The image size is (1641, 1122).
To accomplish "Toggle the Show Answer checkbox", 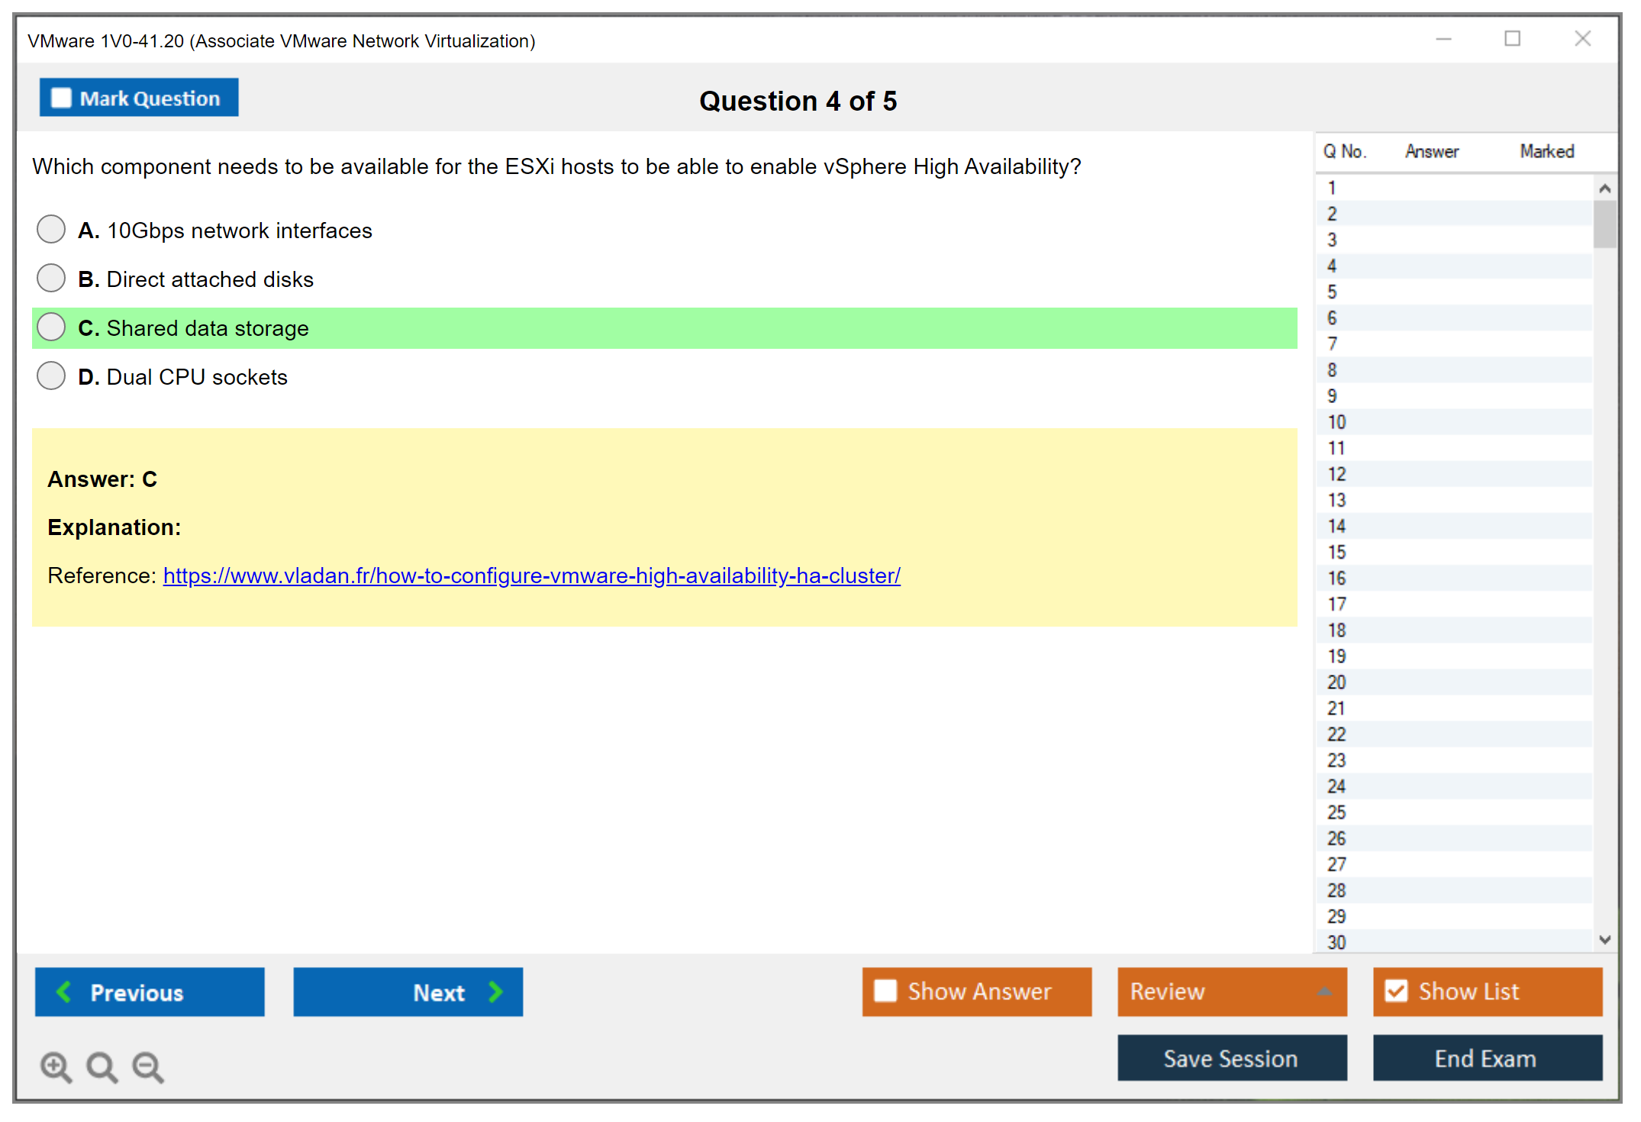I will pos(885,991).
